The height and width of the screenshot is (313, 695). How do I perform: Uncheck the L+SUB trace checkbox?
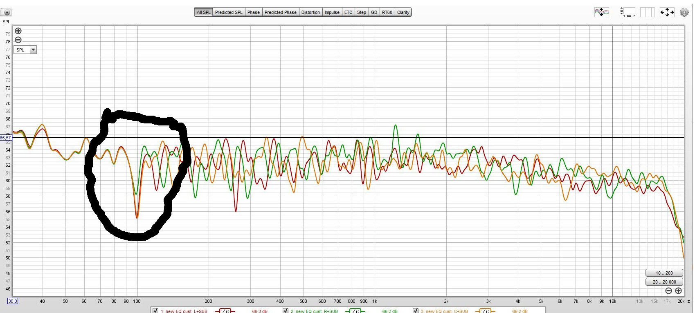[x=155, y=311]
